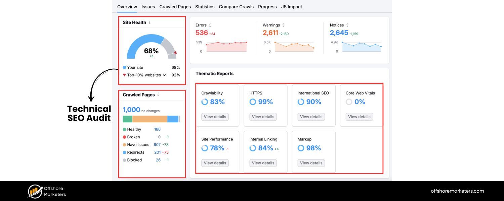
Task: Click View details under Site Performance
Action: (215, 163)
